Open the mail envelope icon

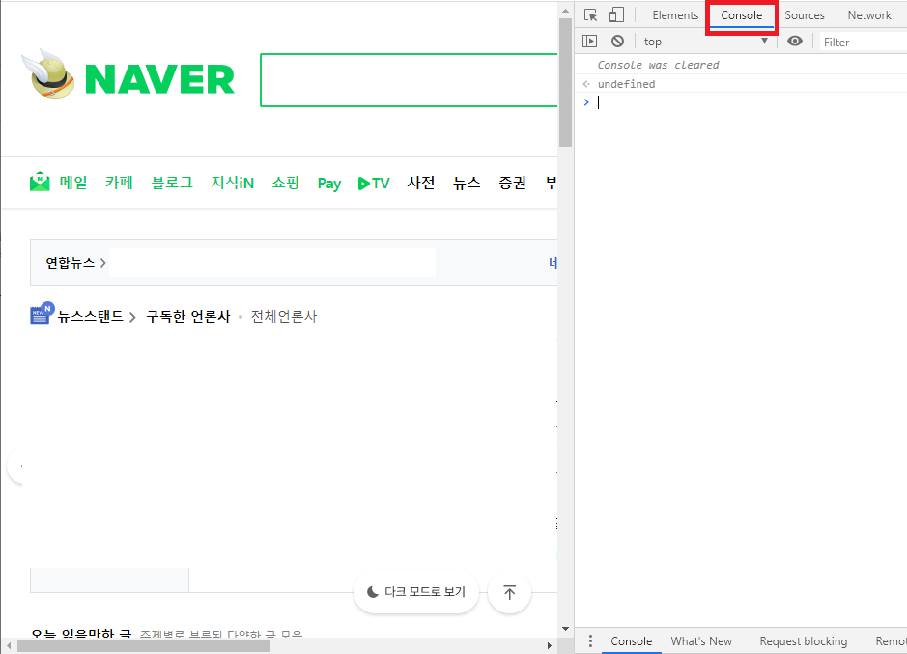(40, 182)
